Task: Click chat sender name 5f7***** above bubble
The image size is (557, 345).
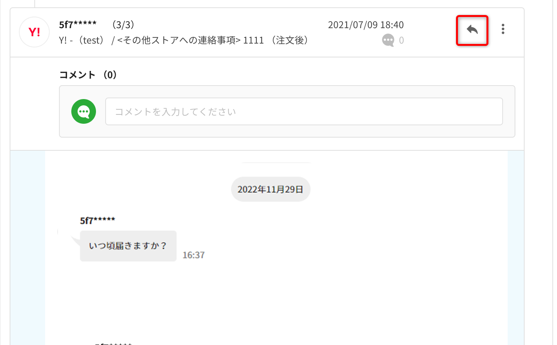Action: (x=98, y=220)
